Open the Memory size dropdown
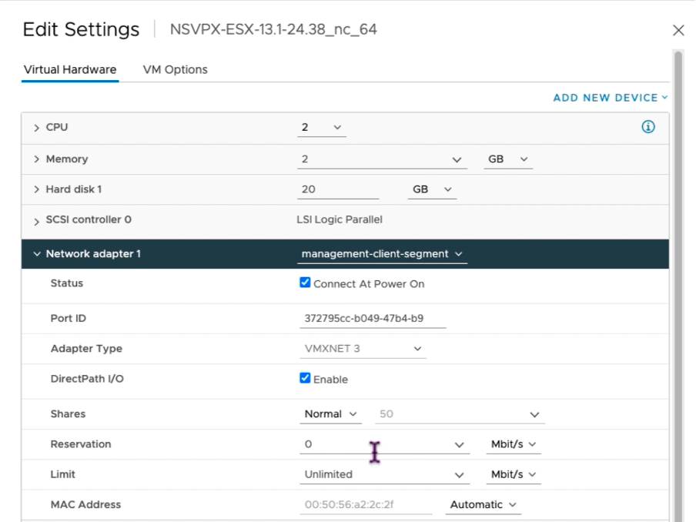696x522 pixels. [x=382, y=159]
